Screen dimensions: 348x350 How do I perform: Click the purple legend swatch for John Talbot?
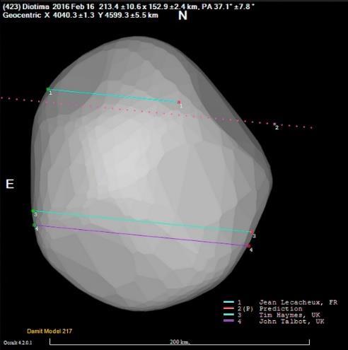228,321
